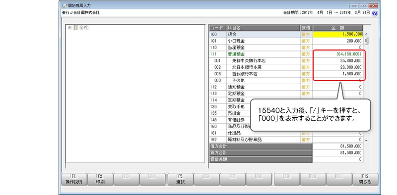Select the 小口現金 amount cell
The width and height of the screenshot is (397, 195).
coord(338,41)
